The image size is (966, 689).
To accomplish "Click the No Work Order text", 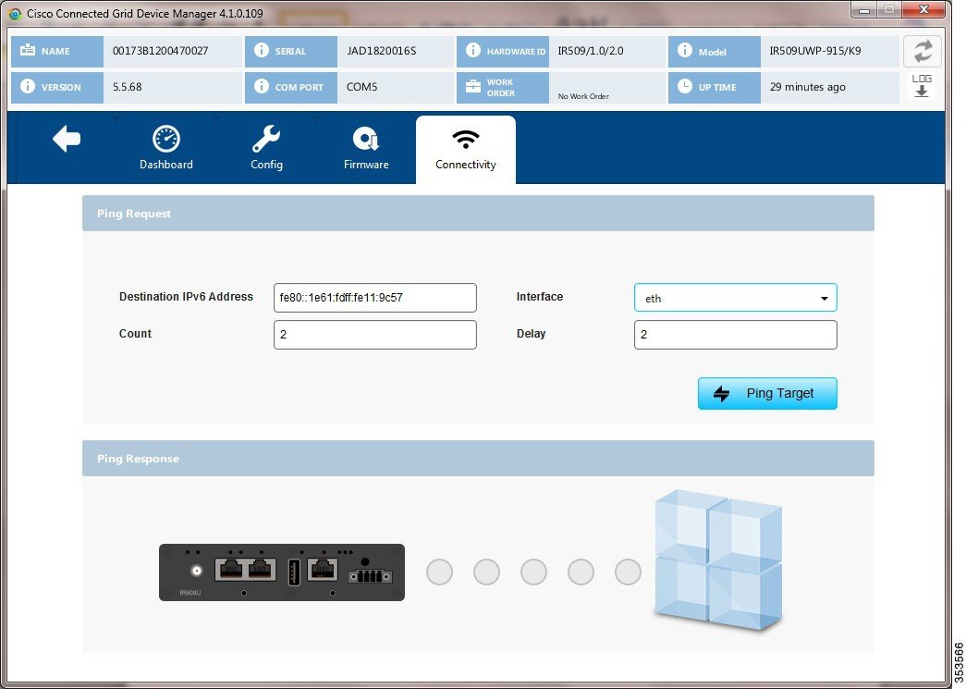I will pyautogui.click(x=583, y=96).
